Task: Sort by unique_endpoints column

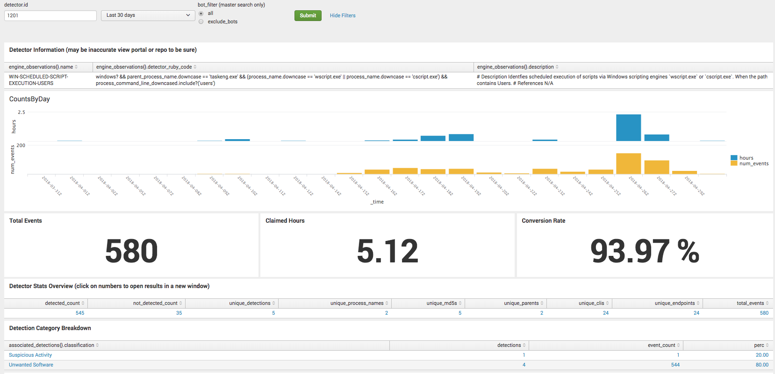Action: coord(698,303)
